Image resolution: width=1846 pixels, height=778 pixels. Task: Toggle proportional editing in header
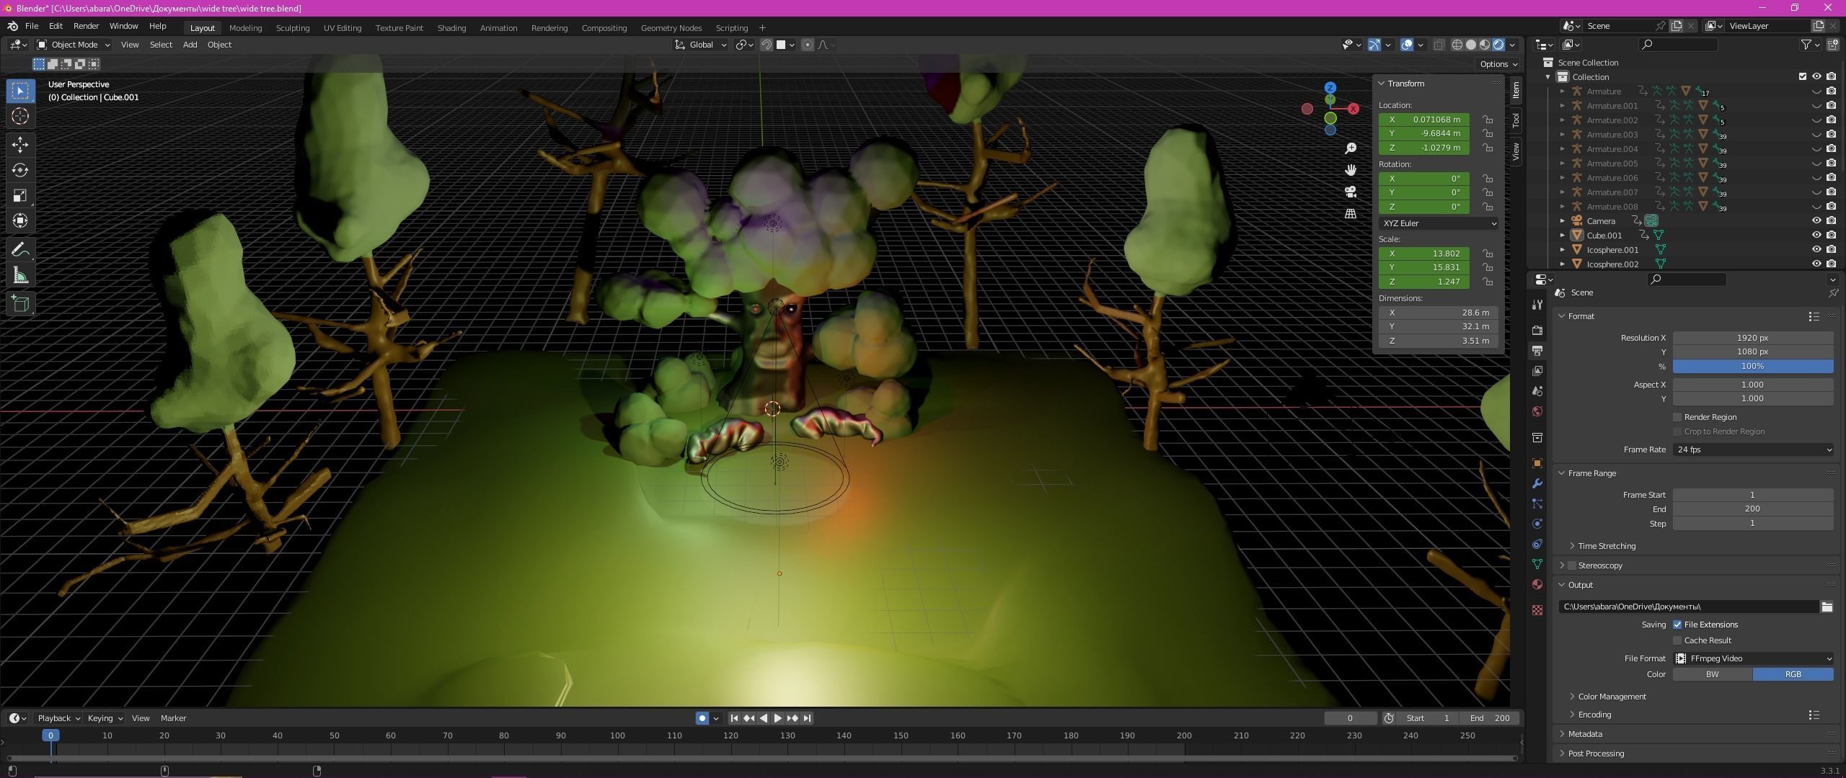(x=808, y=45)
